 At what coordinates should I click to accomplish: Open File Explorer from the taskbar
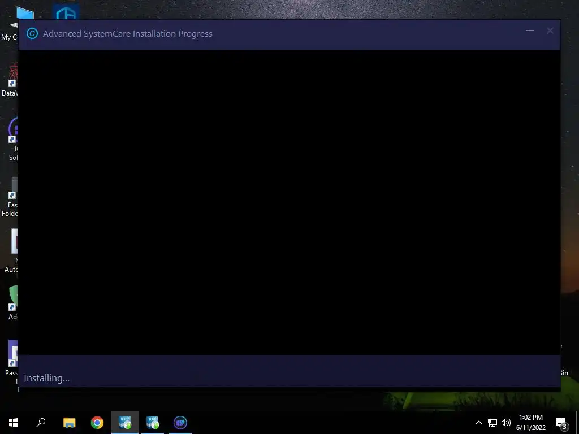click(x=69, y=423)
